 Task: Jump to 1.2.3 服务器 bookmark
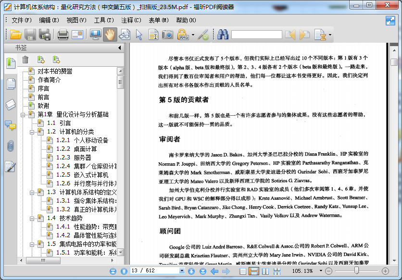[x=74, y=158]
